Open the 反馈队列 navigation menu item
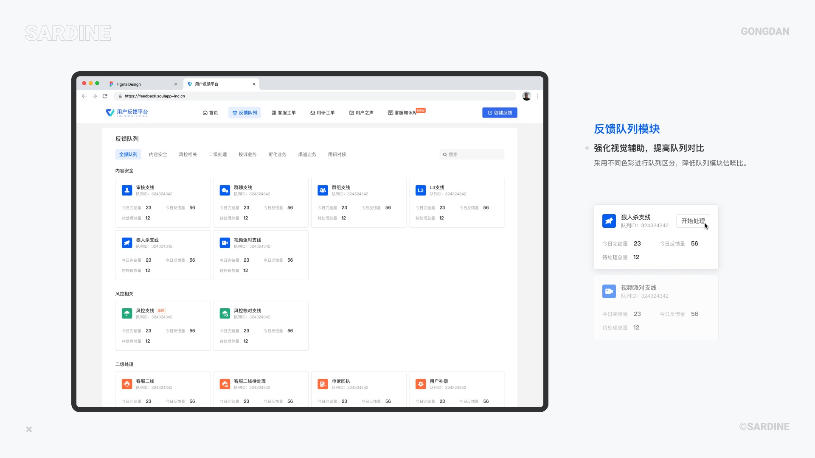 (244, 113)
